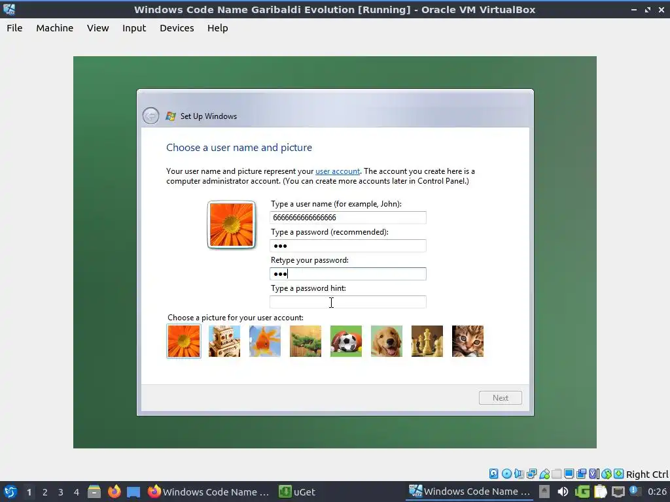Image resolution: width=670 pixels, height=502 pixels.
Task: Click the hard disk activity status icon
Action: (x=493, y=473)
